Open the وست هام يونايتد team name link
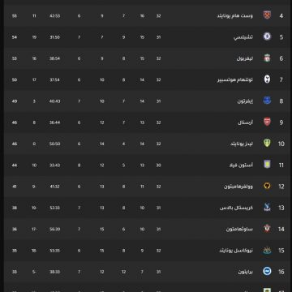 (x=235, y=16)
